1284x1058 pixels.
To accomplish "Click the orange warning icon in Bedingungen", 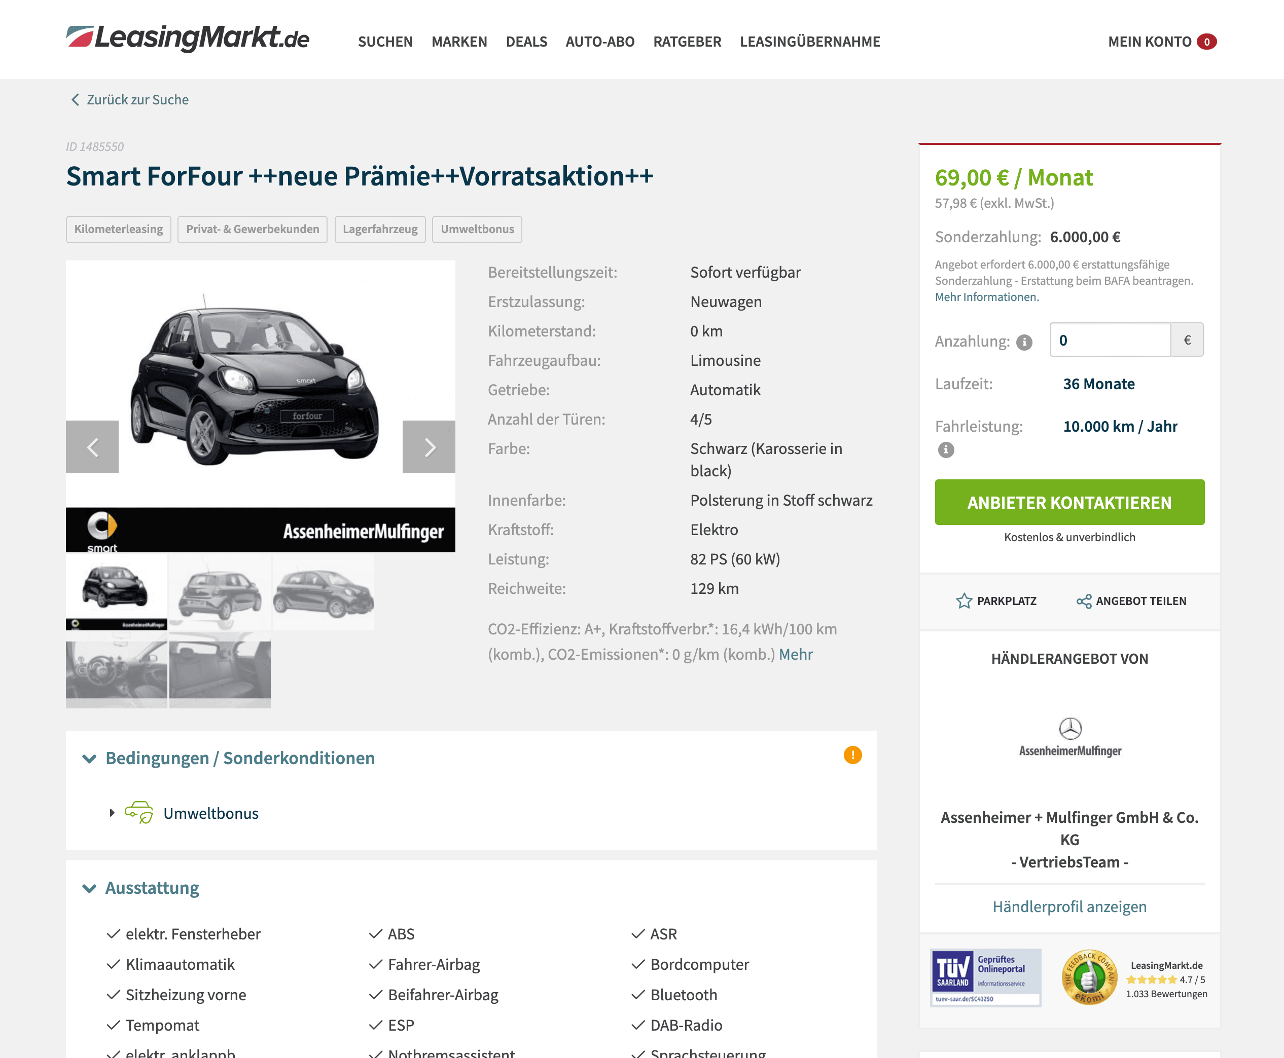I will click(853, 755).
